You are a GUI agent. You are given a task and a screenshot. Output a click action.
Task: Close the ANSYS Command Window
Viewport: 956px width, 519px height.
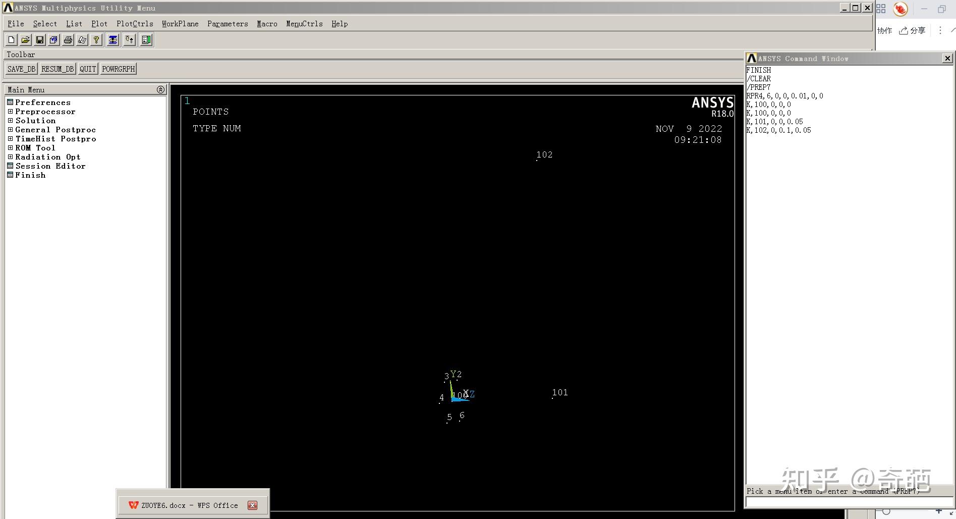(x=947, y=59)
